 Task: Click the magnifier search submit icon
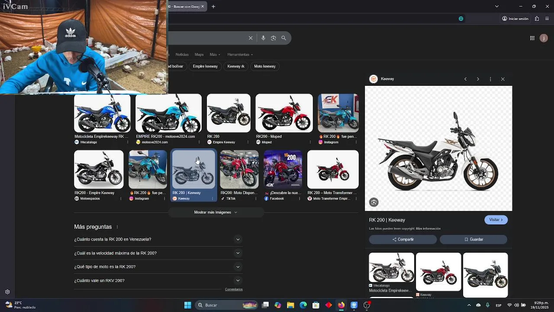pos(283,38)
